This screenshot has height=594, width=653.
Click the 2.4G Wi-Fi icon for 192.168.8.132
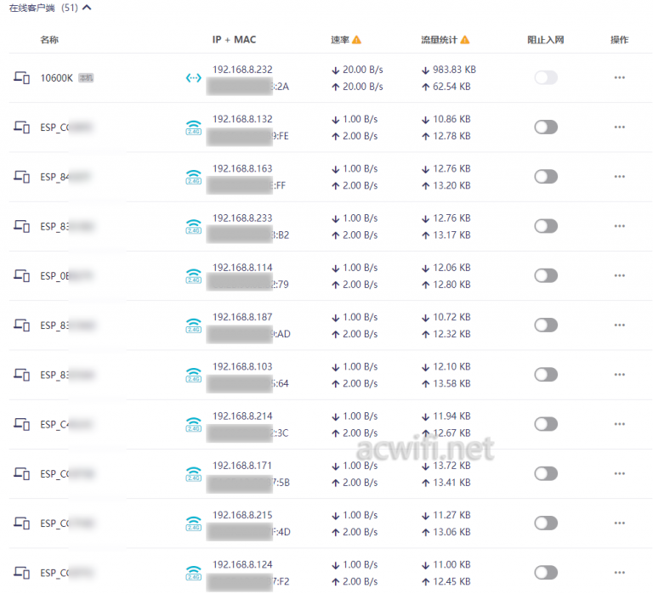click(193, 127)
